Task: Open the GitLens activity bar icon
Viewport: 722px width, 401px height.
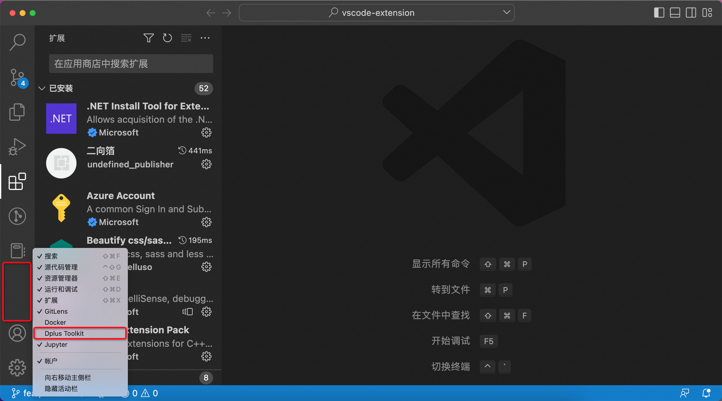Action: tap(17, 216)
